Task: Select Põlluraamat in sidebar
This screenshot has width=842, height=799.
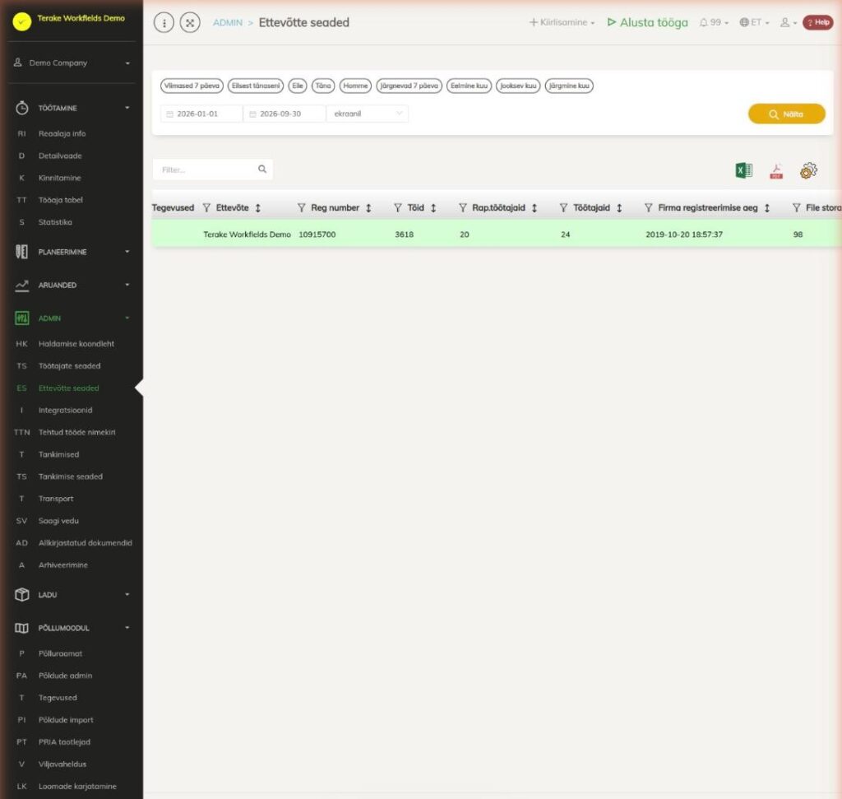Action: click(60, 653)
